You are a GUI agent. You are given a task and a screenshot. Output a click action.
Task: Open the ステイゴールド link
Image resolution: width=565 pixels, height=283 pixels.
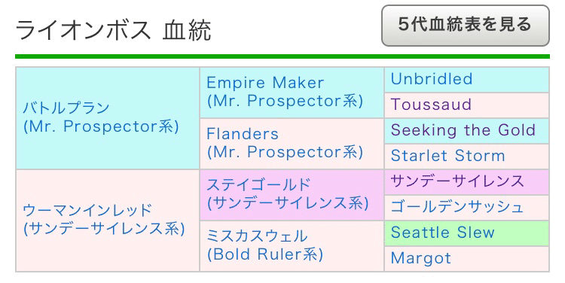(x=258, y=184)
